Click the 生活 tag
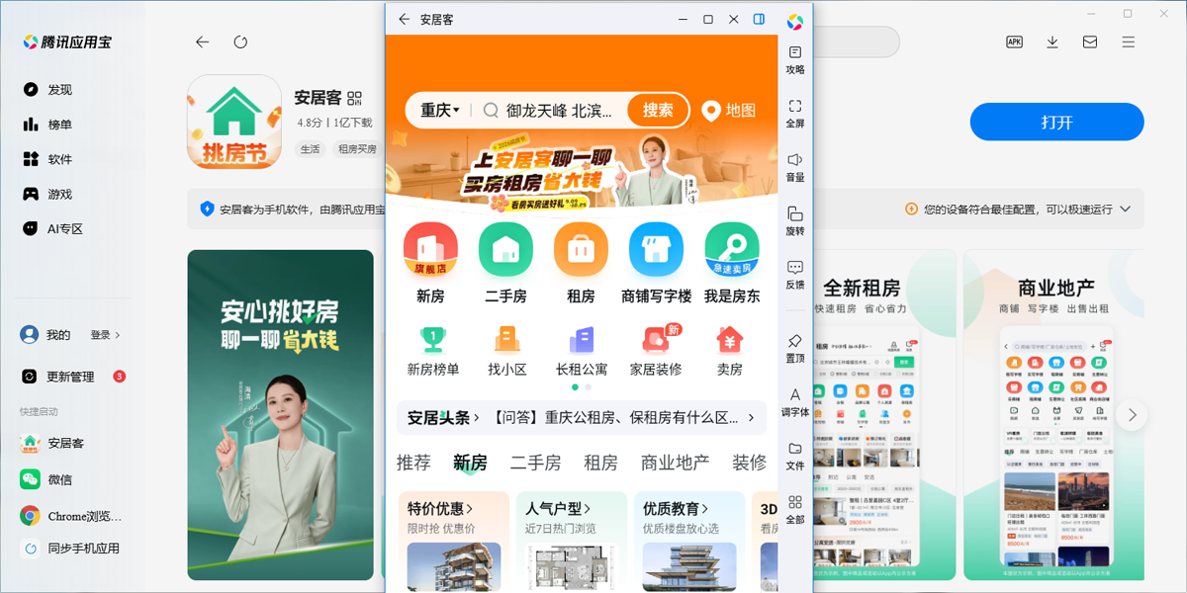Screen dimensions: 1187x593 tap(311, 149)
